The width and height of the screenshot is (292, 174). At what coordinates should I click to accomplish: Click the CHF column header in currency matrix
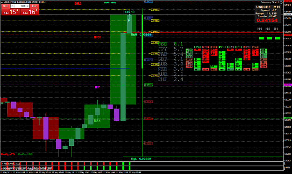pos(214,47)
